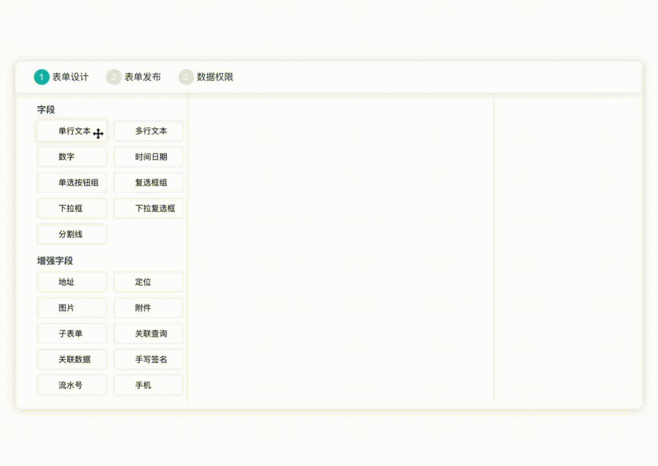Select the 下拉框 field component
658x466 pixels.
pyautogui.click(x=72, y=208)
